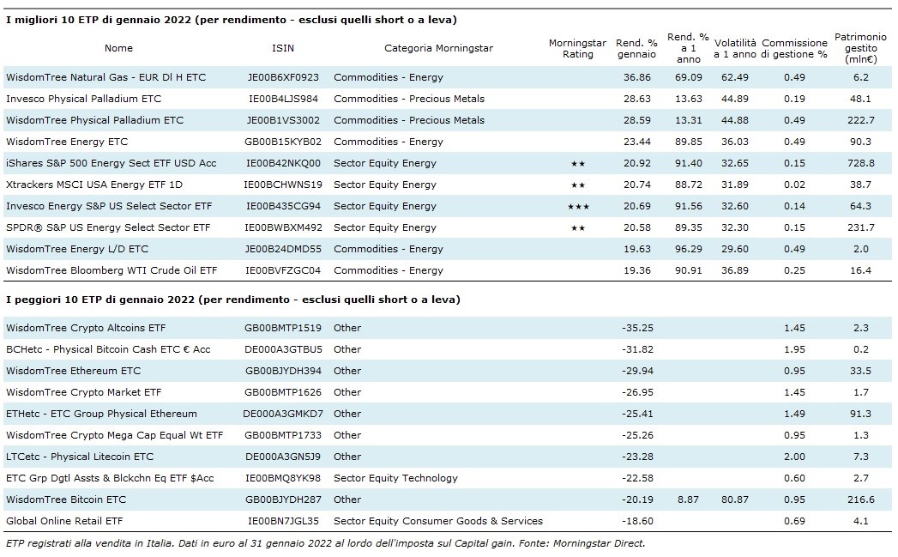Click the two-star rating in the SPDR row

point(577,227)
